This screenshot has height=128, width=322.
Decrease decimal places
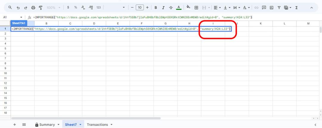[x=83, y=7]
